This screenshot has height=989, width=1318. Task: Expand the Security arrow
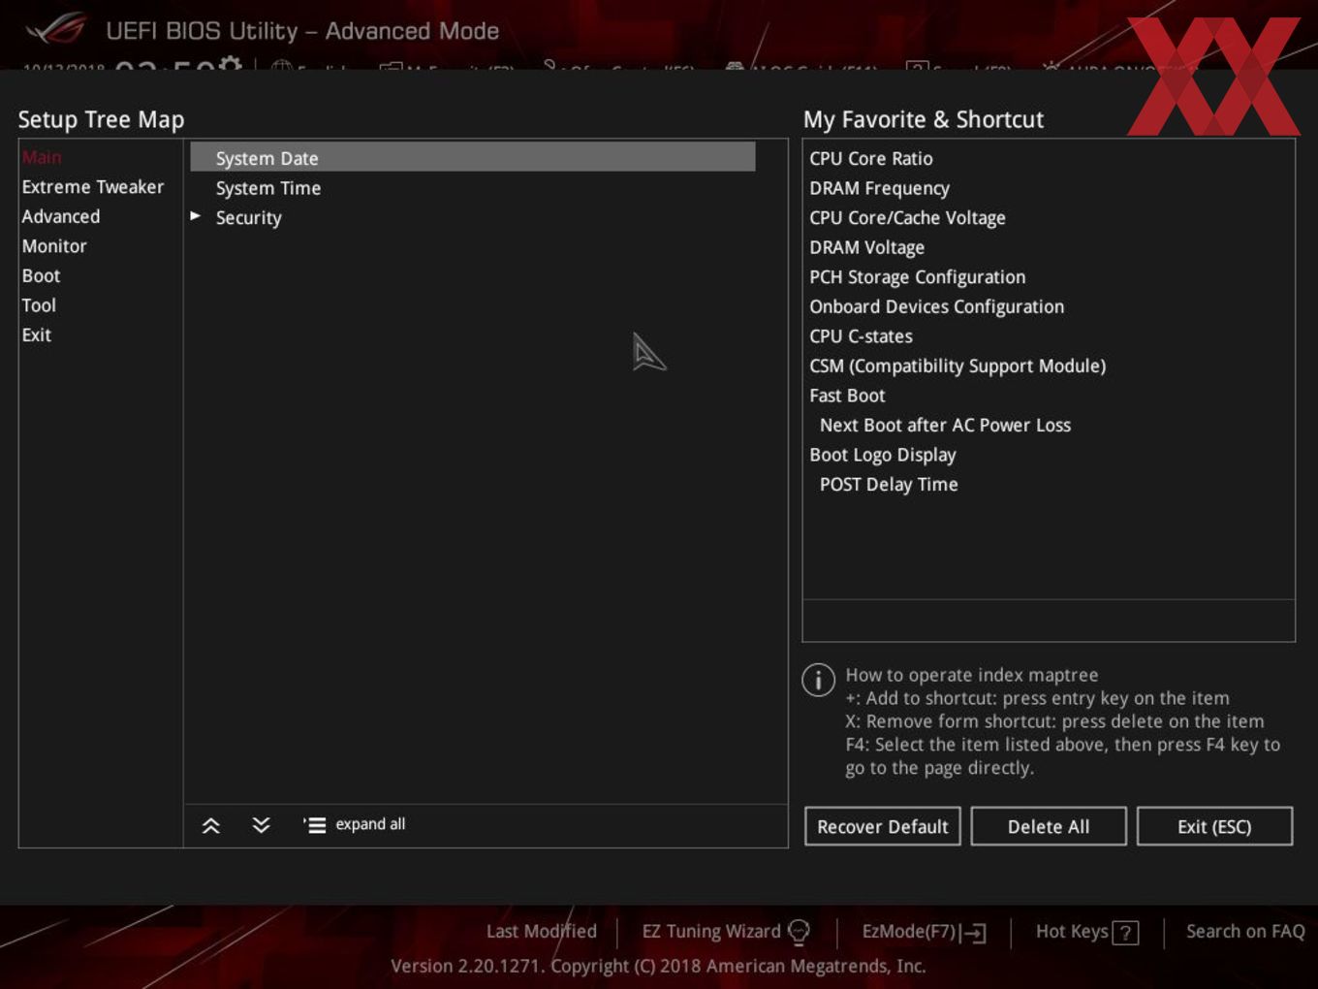point(196,215)
